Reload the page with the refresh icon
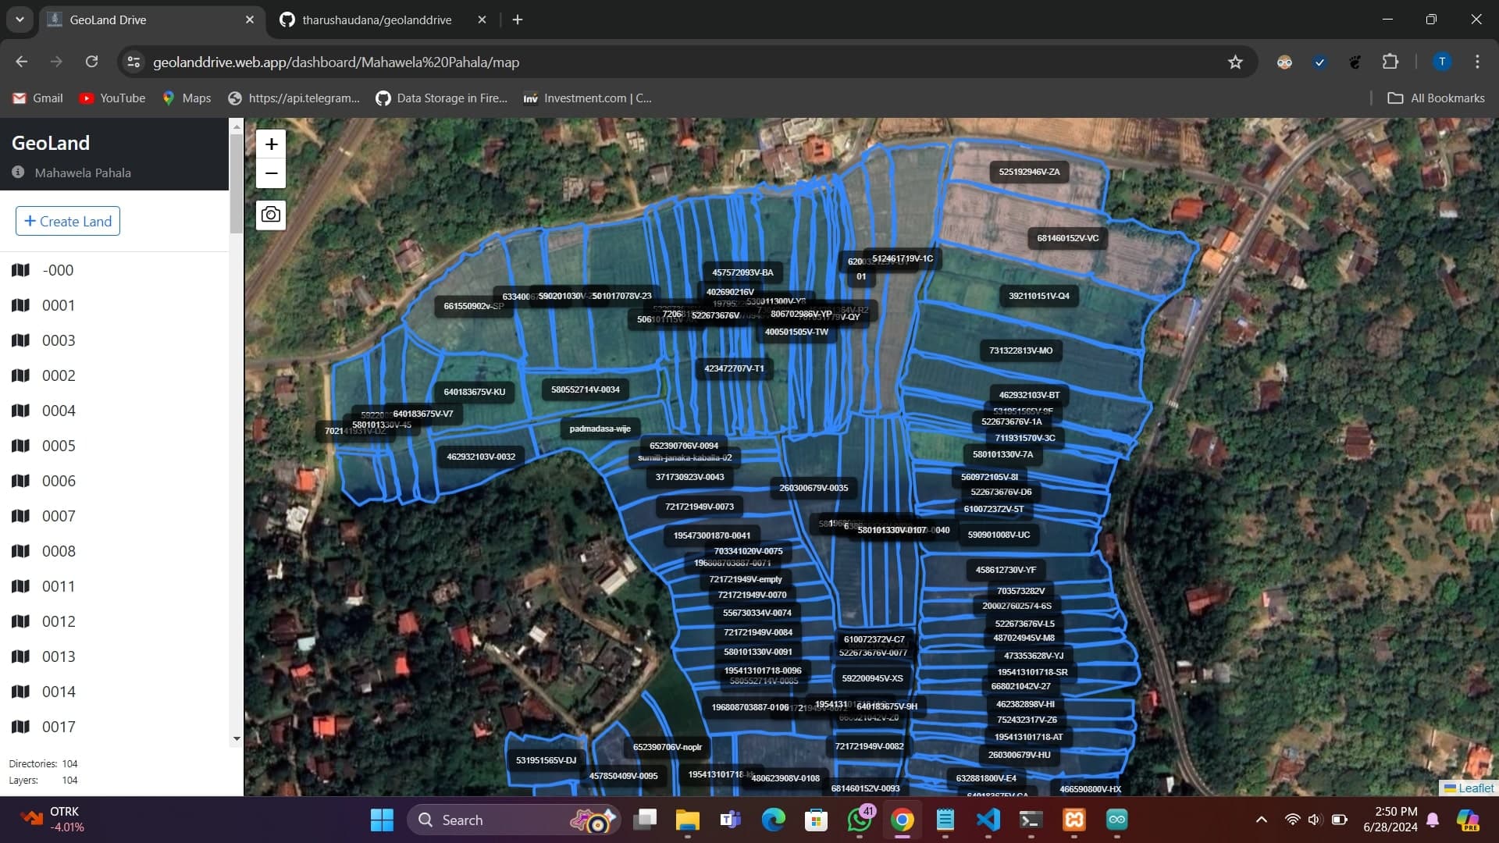1499x843 pixels. [x=91, y=62]
